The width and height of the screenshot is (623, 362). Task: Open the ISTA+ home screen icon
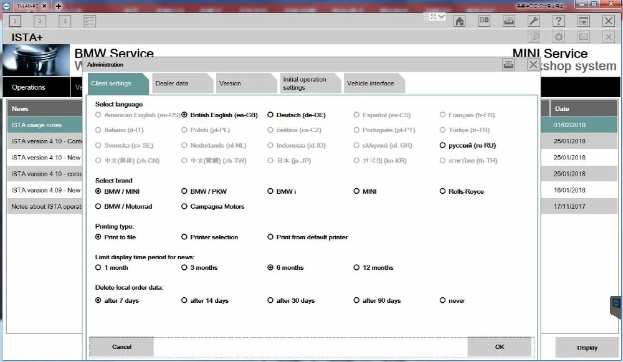(460, 21)
